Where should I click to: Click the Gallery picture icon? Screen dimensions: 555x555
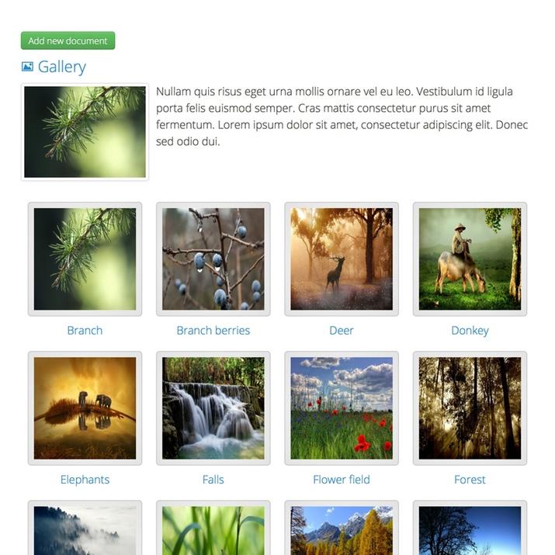coord(27,67)
